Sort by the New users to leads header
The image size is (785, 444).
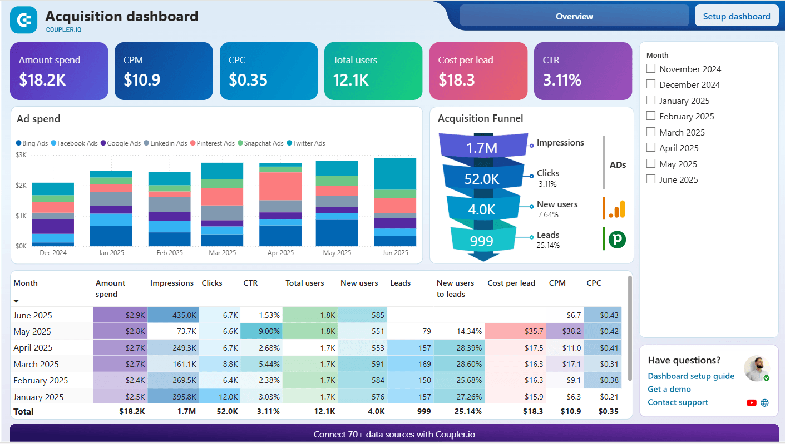pyautogui.click(x=455, y=288)
